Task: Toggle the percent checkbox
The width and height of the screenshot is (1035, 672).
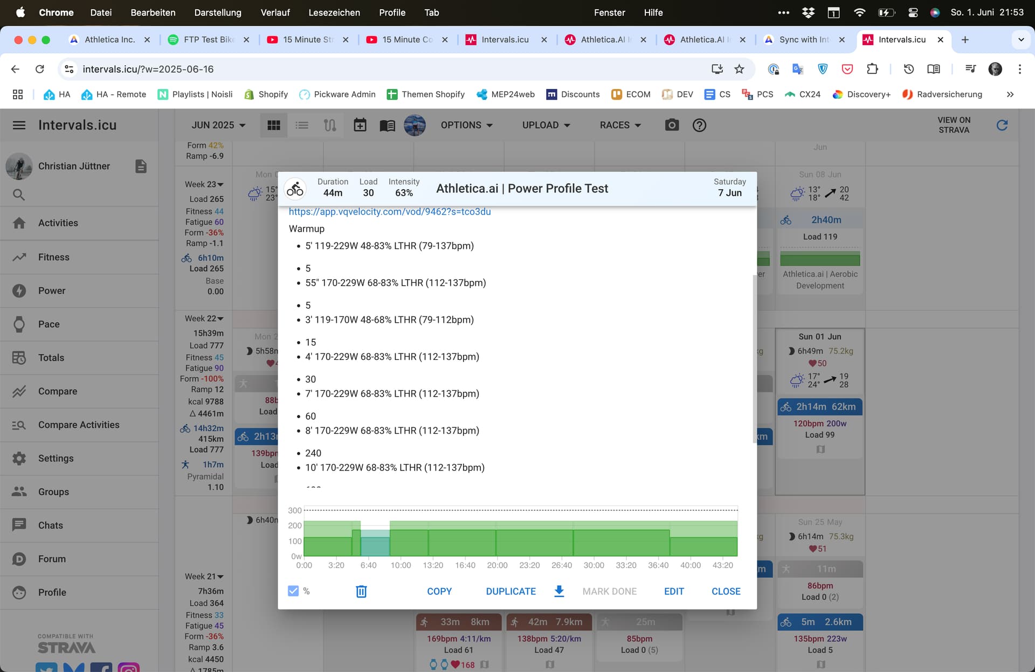Action: pyautogui.click(x=293, y=591)
